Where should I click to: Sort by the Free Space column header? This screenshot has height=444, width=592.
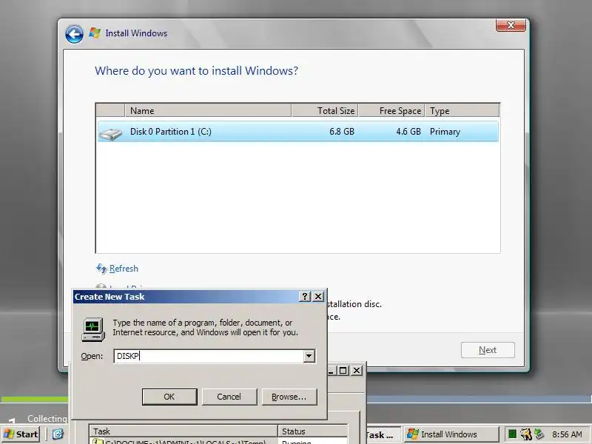391,110
